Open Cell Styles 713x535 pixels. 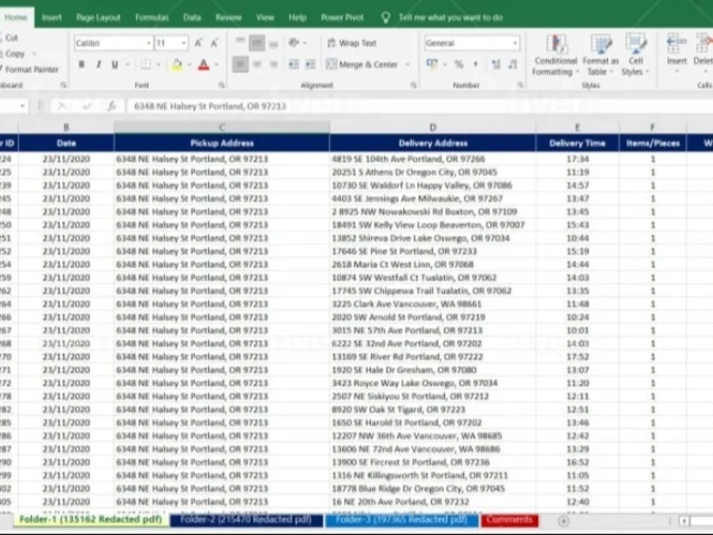[635, 55]
